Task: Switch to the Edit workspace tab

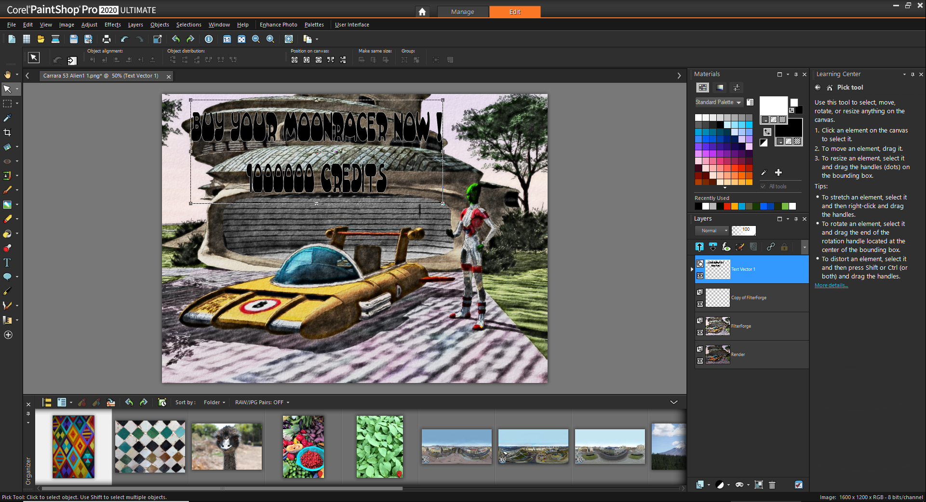Action: (x=515, y=12)
